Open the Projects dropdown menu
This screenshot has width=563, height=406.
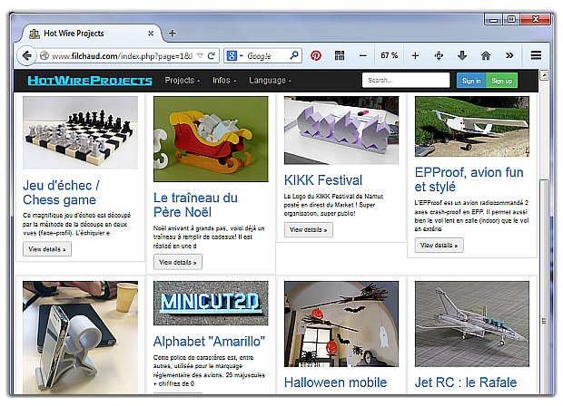183,81
